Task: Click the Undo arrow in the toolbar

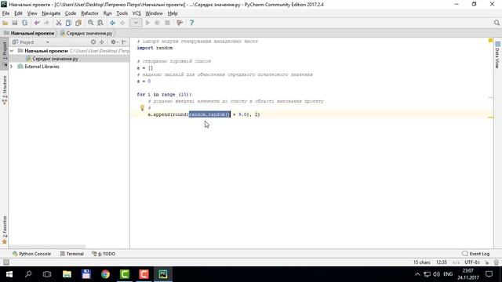Action: pos(37,23)
